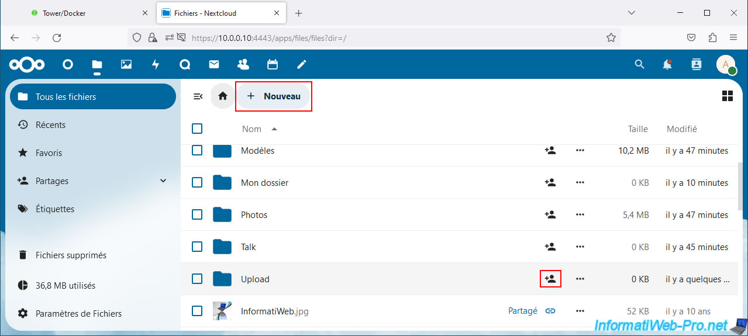Expand the Partages sidebar chevron
The width and height of the screenshot is (748, 336).
(163, 181)
